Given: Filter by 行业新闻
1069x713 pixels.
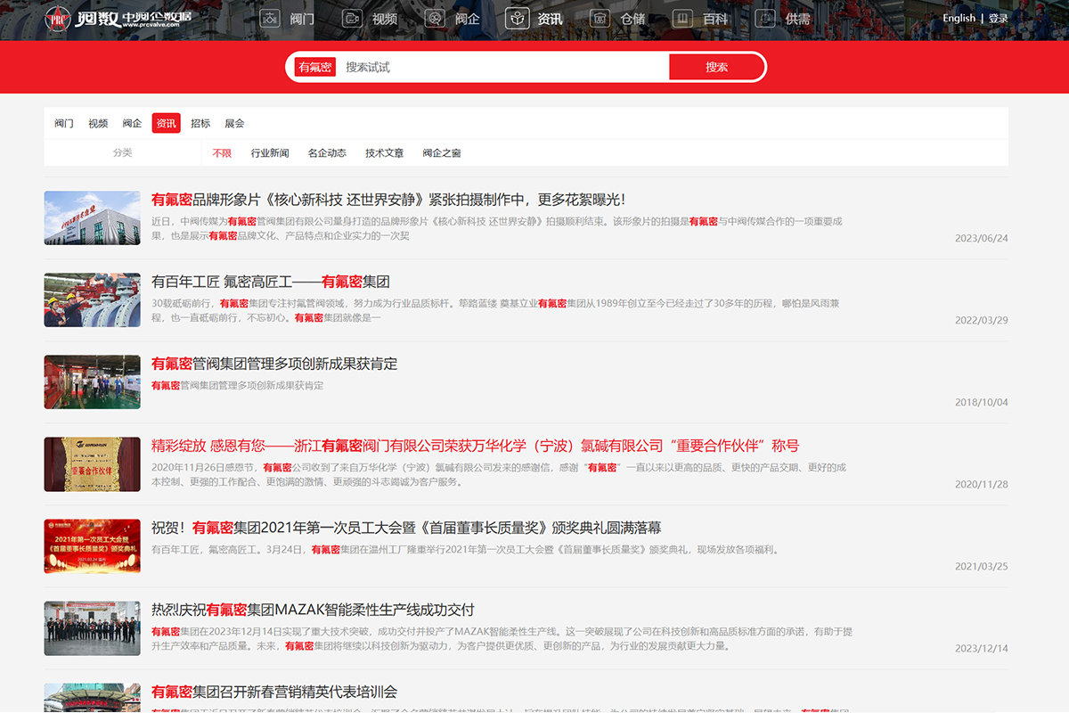Looking at the screenshot, I should 270,153.
